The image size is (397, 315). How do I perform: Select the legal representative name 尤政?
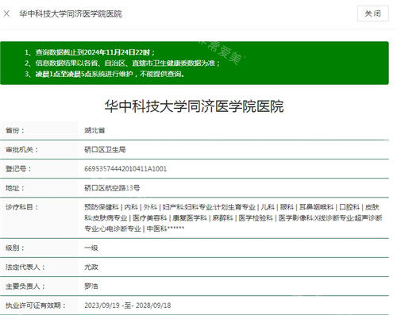91,267
